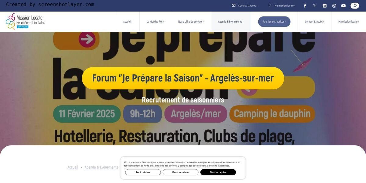366x183 pixels.
Task: Open the YouTube channel icon
Action: pyautogui.click(x=343, y=6)
